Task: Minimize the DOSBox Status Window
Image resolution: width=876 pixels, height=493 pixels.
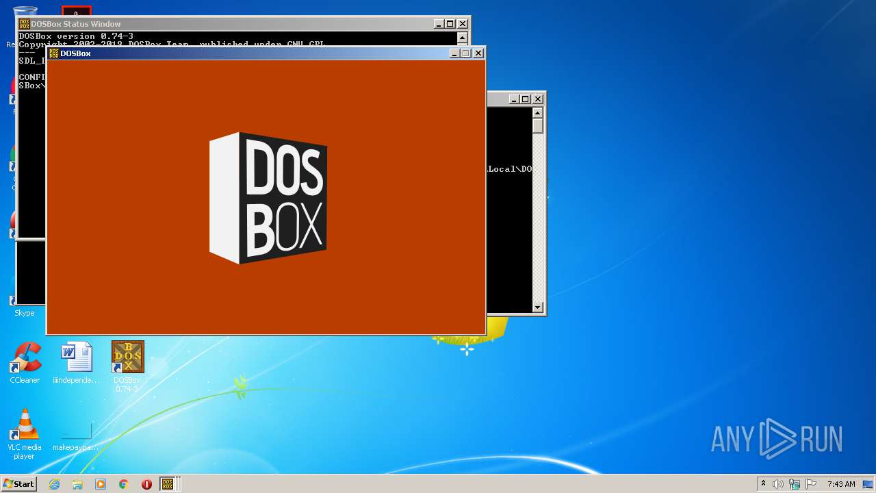Action: (438, 24)
